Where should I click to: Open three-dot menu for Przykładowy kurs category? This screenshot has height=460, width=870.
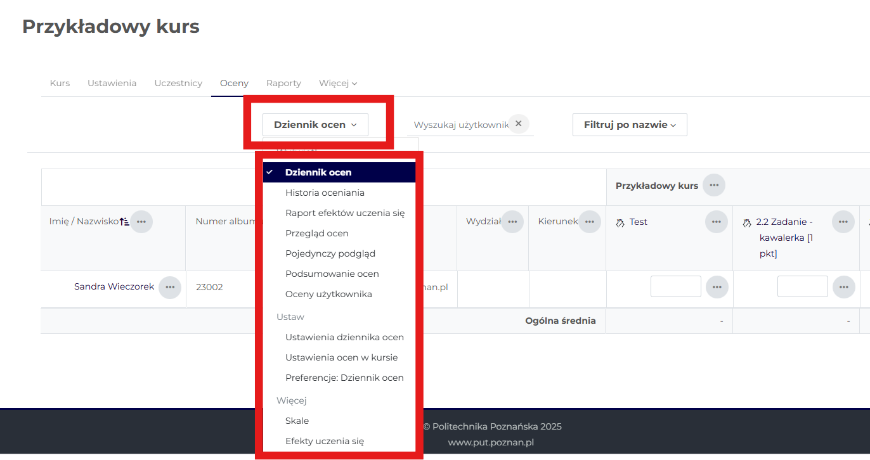[714, 185]
